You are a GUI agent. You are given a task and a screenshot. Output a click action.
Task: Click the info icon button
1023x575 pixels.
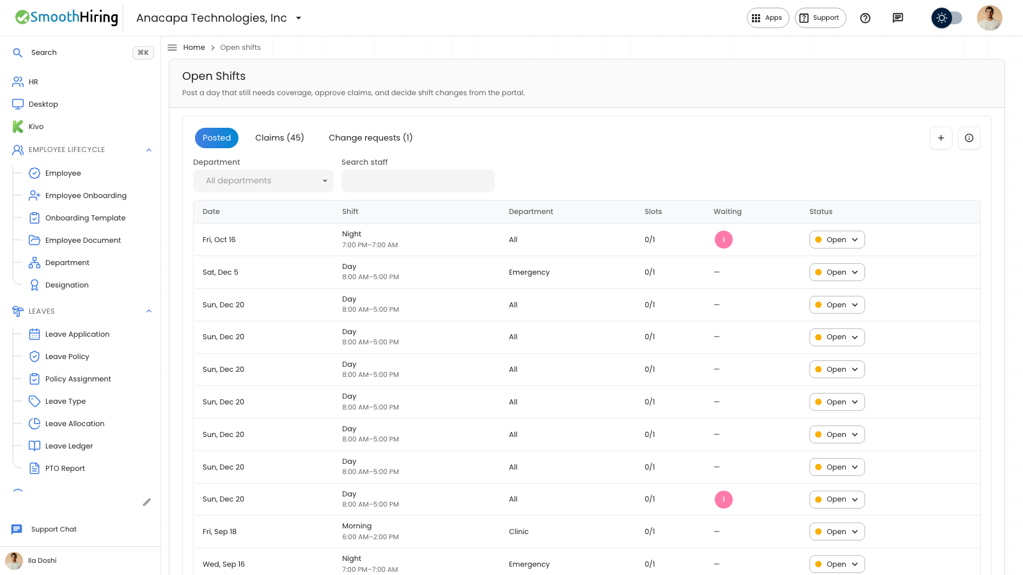pyautogui.click(x=969, y=138)
